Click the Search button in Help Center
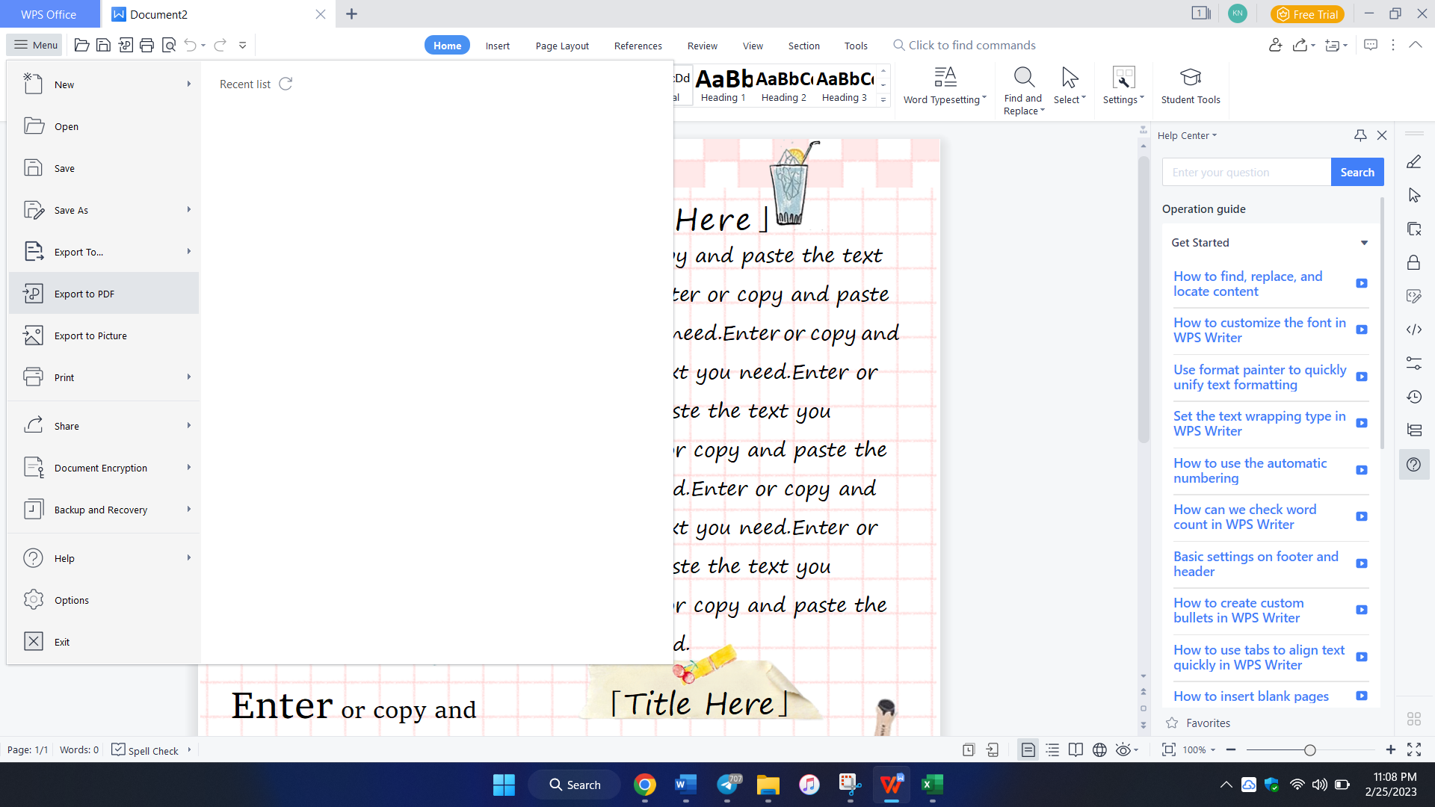The image size is (1435, 807). [x=1357, y=172]
